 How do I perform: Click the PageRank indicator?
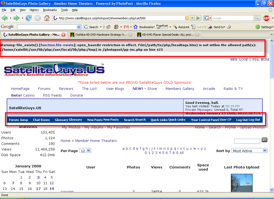pos(162,27)
